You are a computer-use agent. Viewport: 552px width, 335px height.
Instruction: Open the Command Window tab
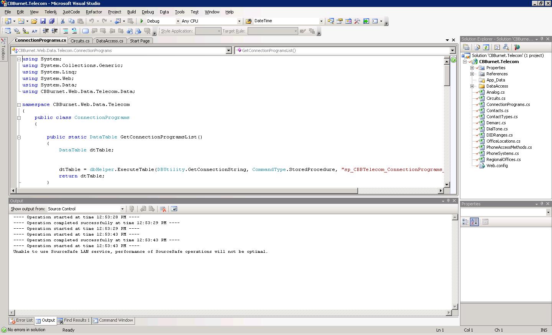113,320
